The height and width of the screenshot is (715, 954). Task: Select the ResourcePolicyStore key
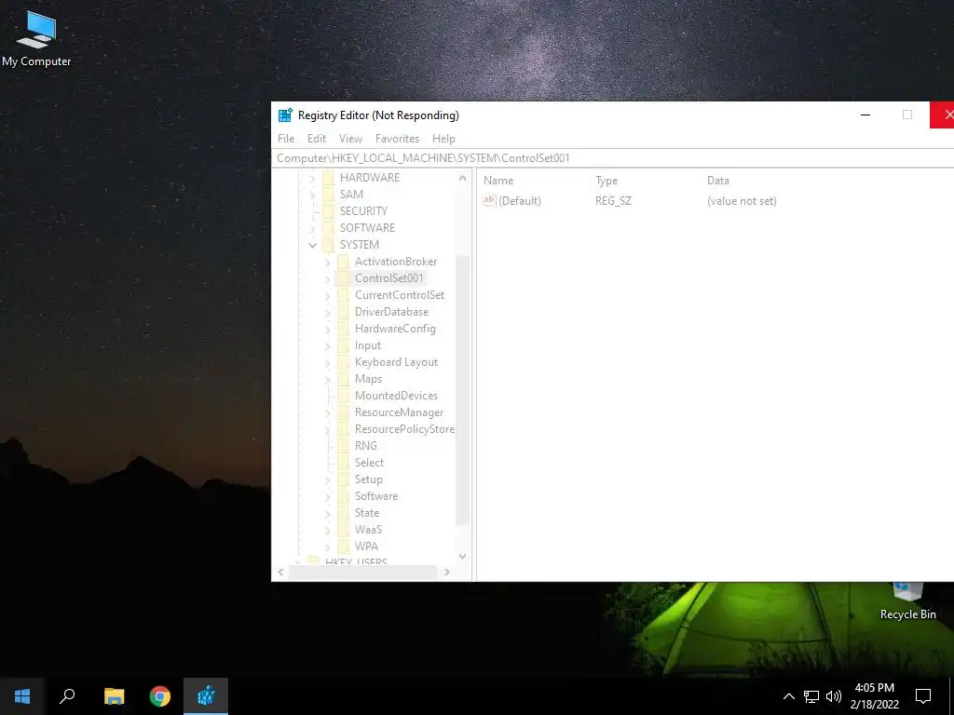404,429
